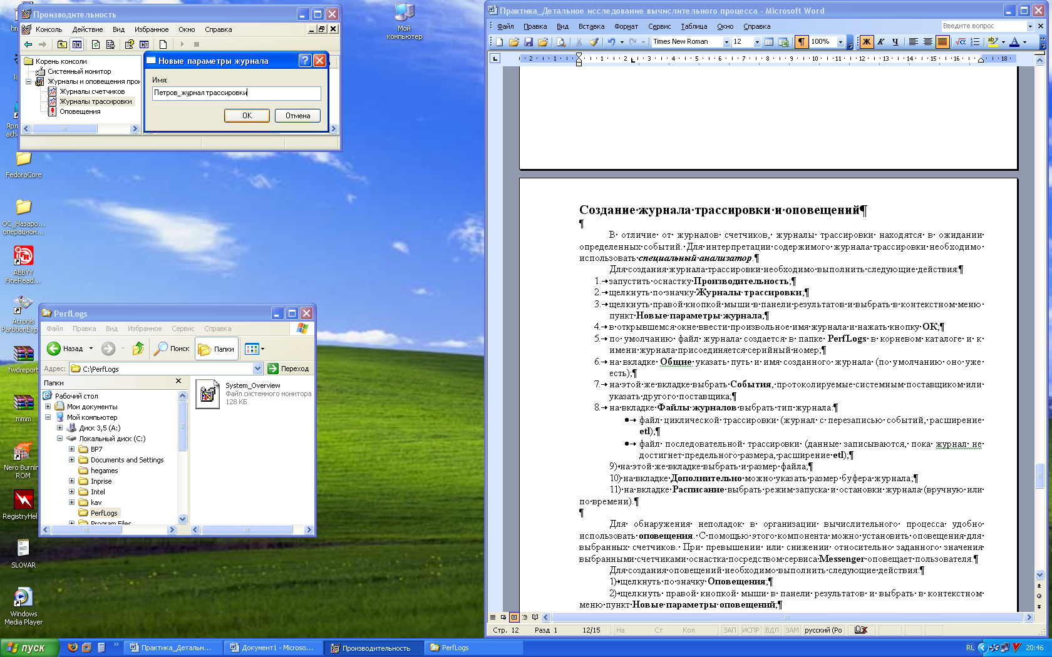Click the equation square root icon
Screen dimensions: 1052x657
point(961,42)
